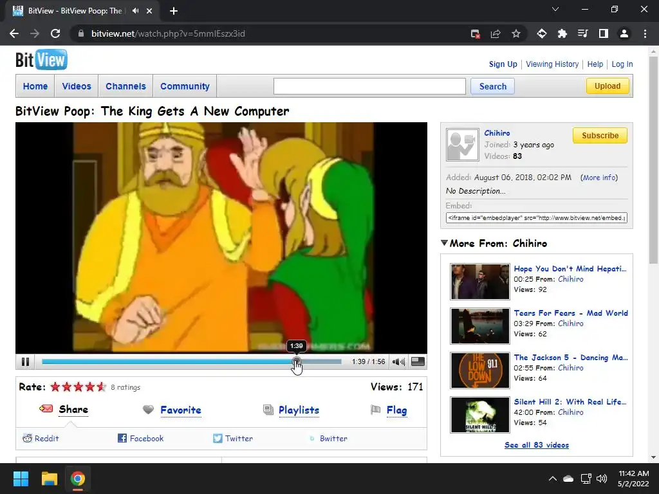
Task: Open Viewing History link
Action: (x=552, y=64)
